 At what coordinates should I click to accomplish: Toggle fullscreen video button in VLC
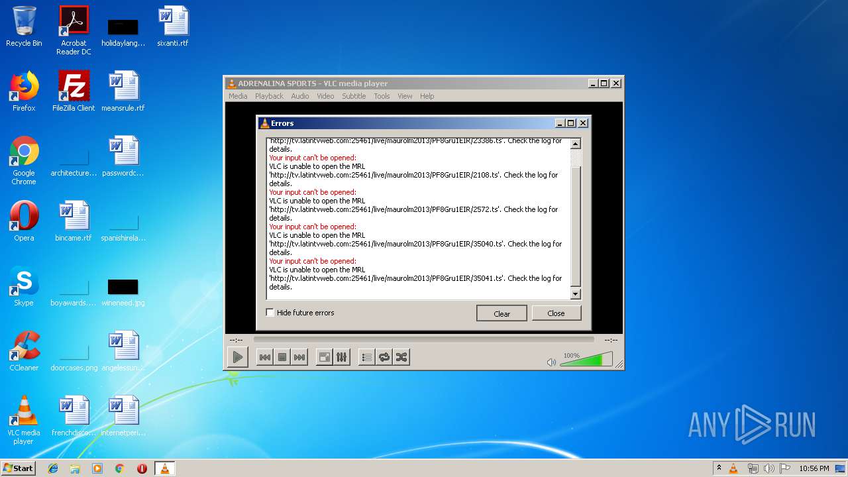click(x=325, y=357)
